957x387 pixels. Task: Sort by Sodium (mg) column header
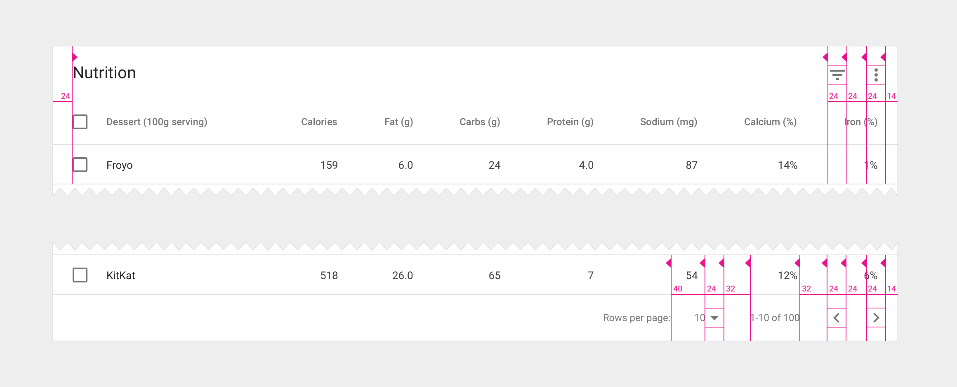pyautogui.click(x=669, y=122)
